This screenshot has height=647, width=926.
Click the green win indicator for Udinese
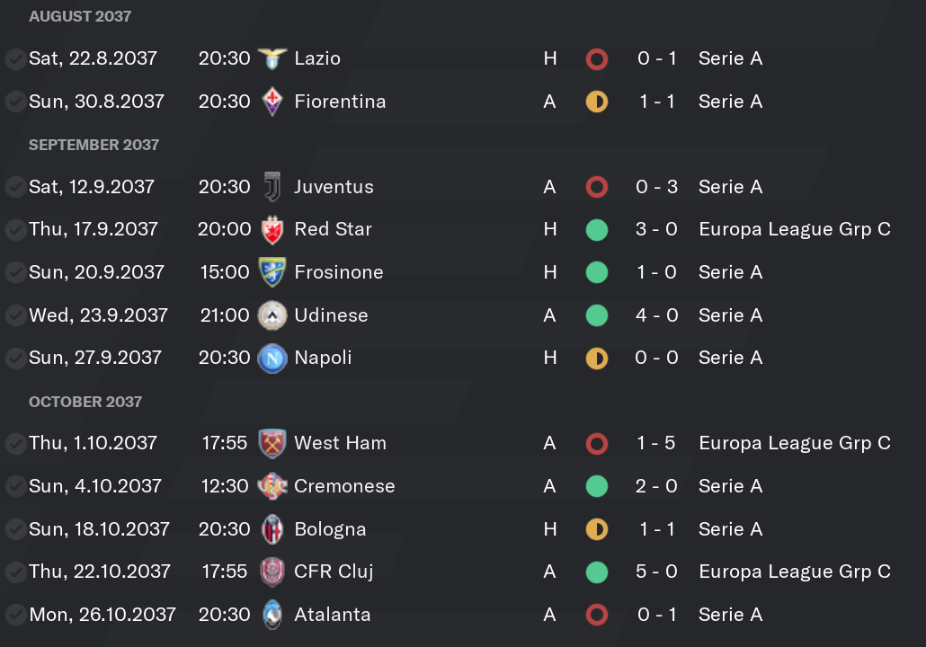596,315
